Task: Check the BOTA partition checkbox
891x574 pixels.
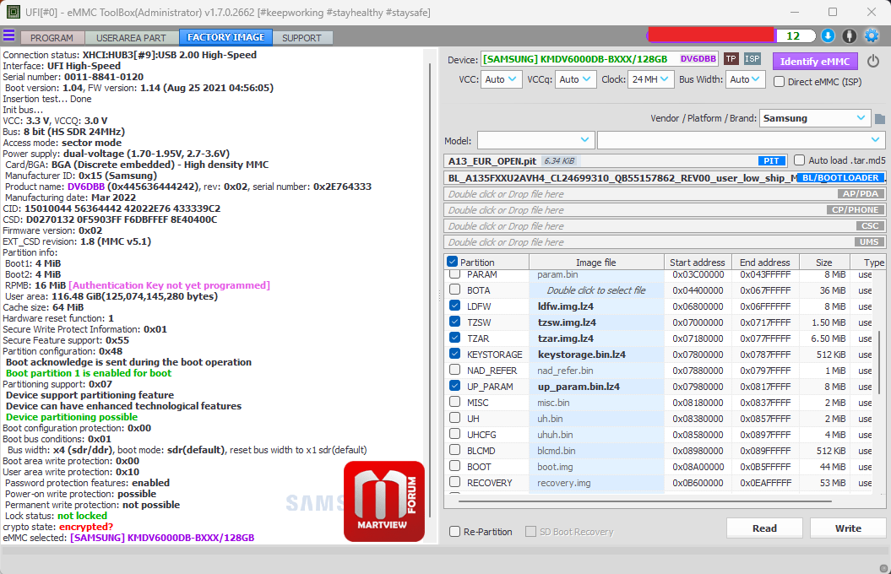Action: [454, 290]
